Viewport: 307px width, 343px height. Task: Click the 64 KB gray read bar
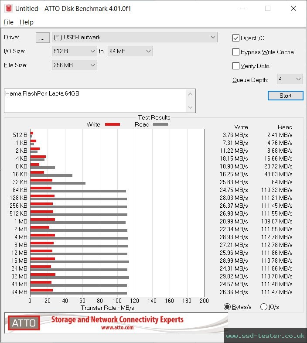(x=78, y=191)
